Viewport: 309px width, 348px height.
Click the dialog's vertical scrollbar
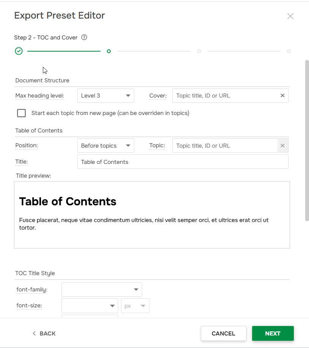307,141
